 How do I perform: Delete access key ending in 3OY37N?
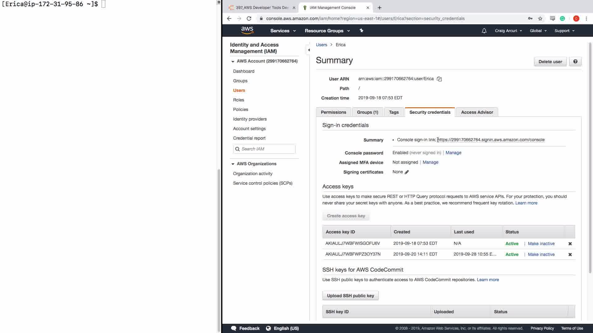[570, 254]
